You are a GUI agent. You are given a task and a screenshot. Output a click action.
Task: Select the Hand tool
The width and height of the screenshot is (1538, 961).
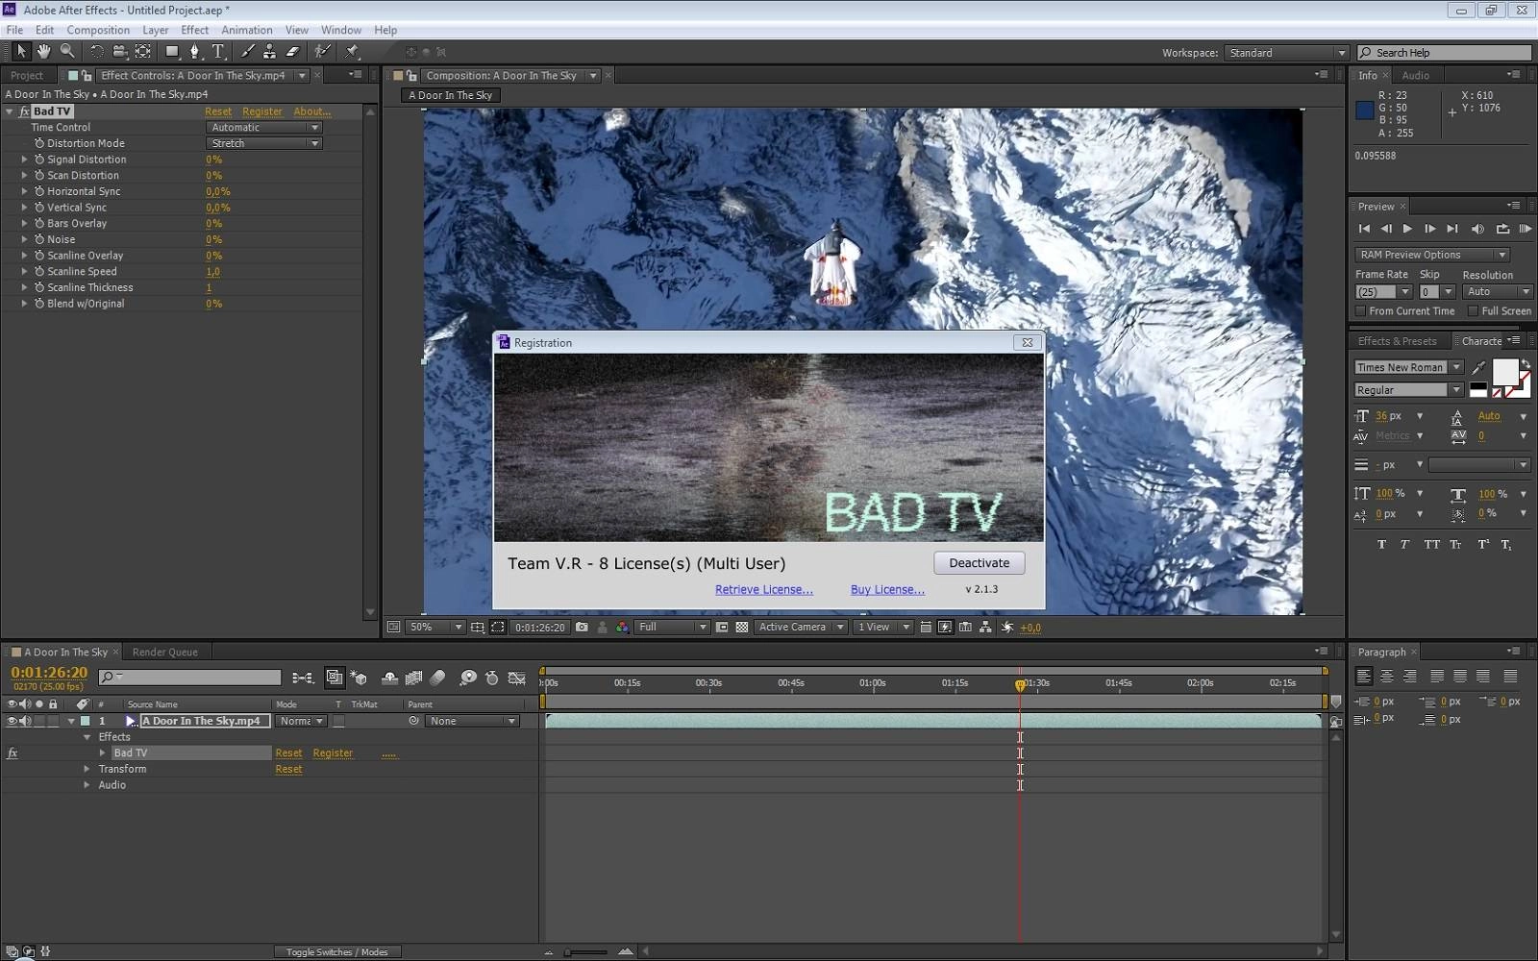[x=44, y=51]
